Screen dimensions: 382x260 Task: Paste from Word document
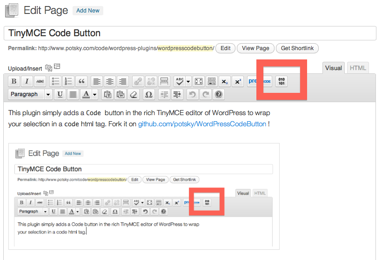(x=121, y=94)
